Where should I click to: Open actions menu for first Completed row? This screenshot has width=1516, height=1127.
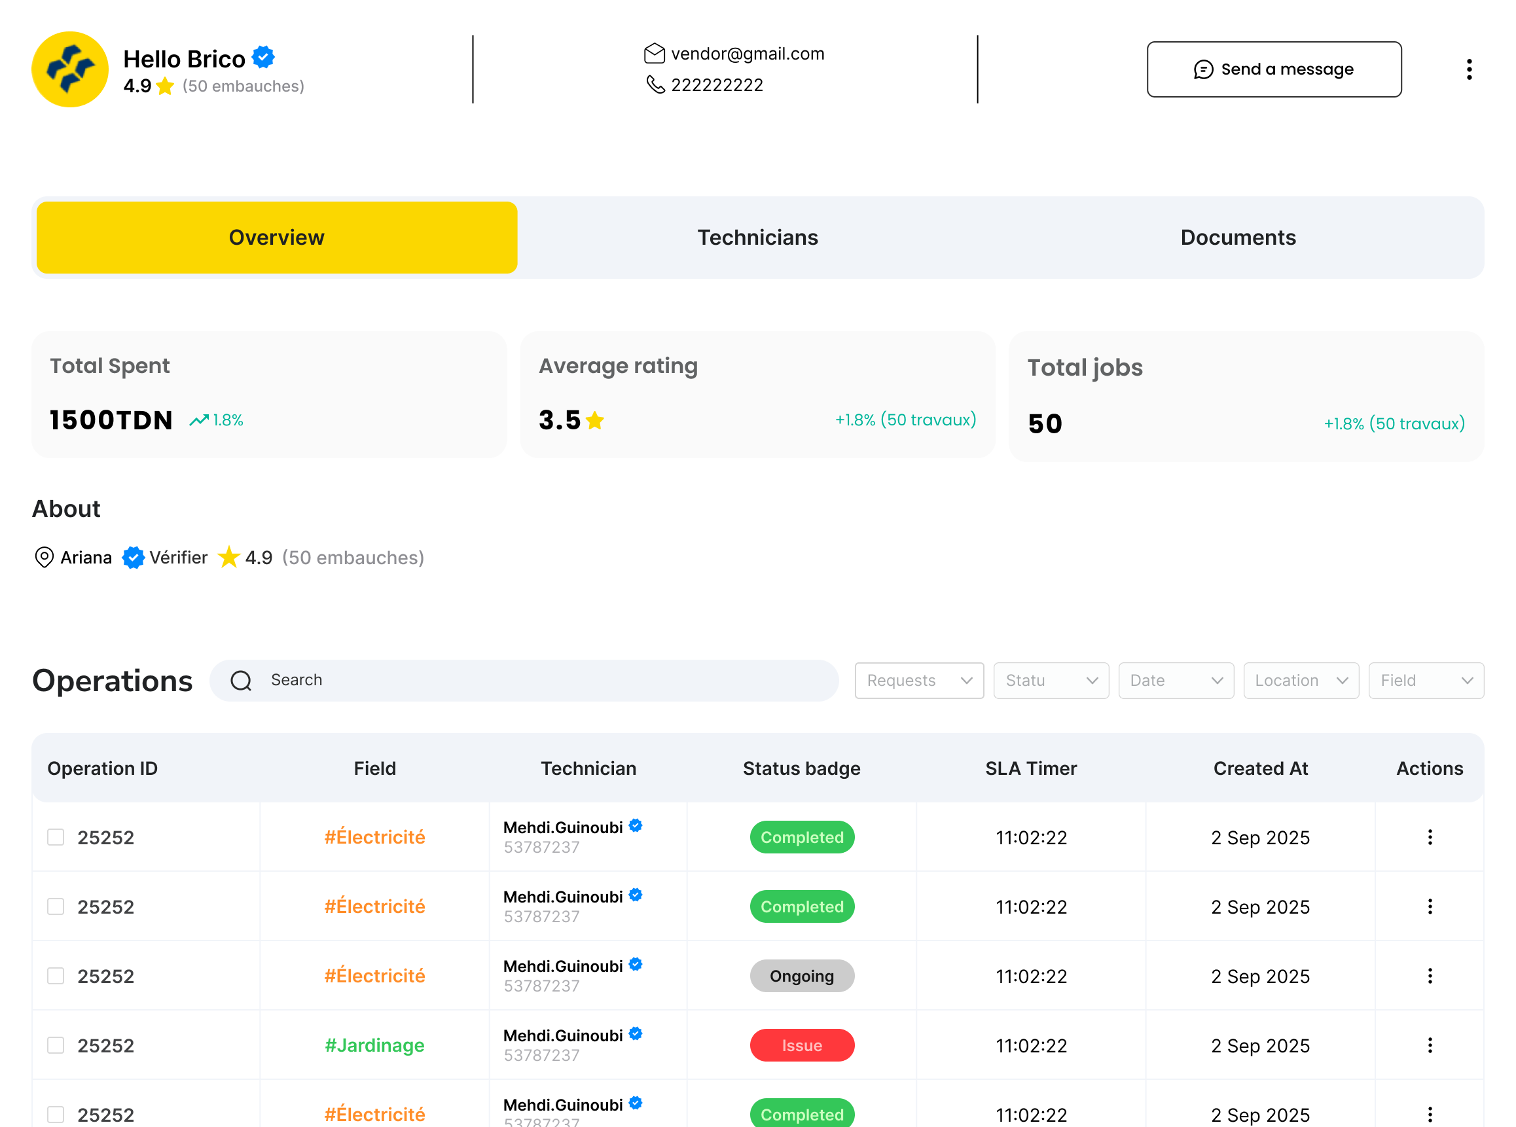coord(1430,837)
